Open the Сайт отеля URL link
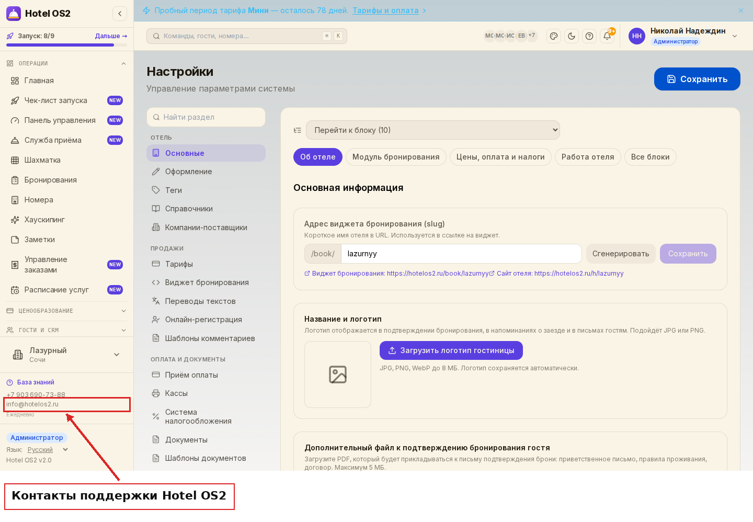753x522 pixels. pyautogui.click(x=556, y=274)
